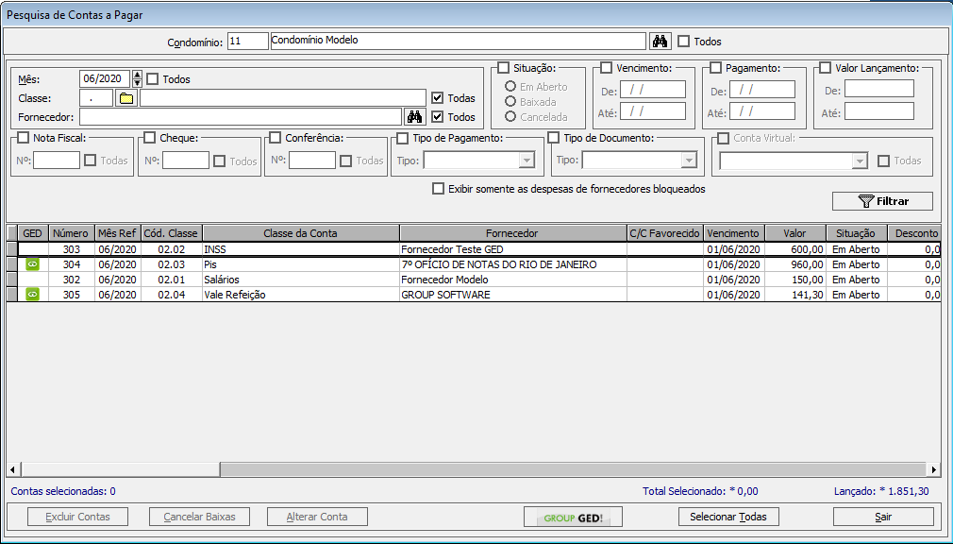
Task: Enable the Valor Lançamento filter checkbox
Action: pyautogui.click(x=825, y=68)
